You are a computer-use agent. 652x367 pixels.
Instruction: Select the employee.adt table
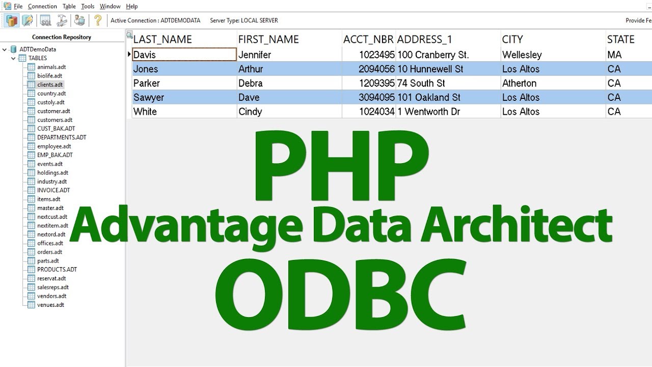pos(53,146)
